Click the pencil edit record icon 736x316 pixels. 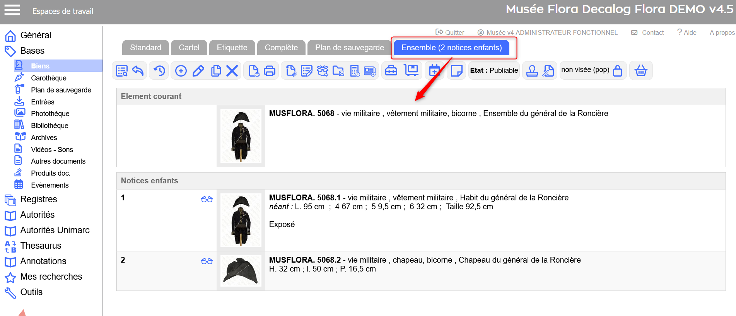pos(198,71)
